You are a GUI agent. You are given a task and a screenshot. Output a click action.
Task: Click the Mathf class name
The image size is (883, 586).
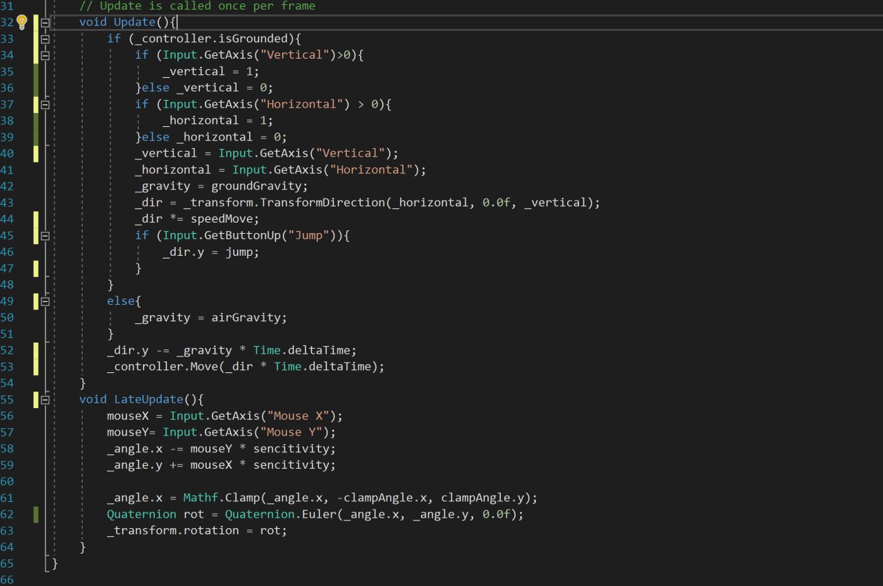[x=200, y=498]
